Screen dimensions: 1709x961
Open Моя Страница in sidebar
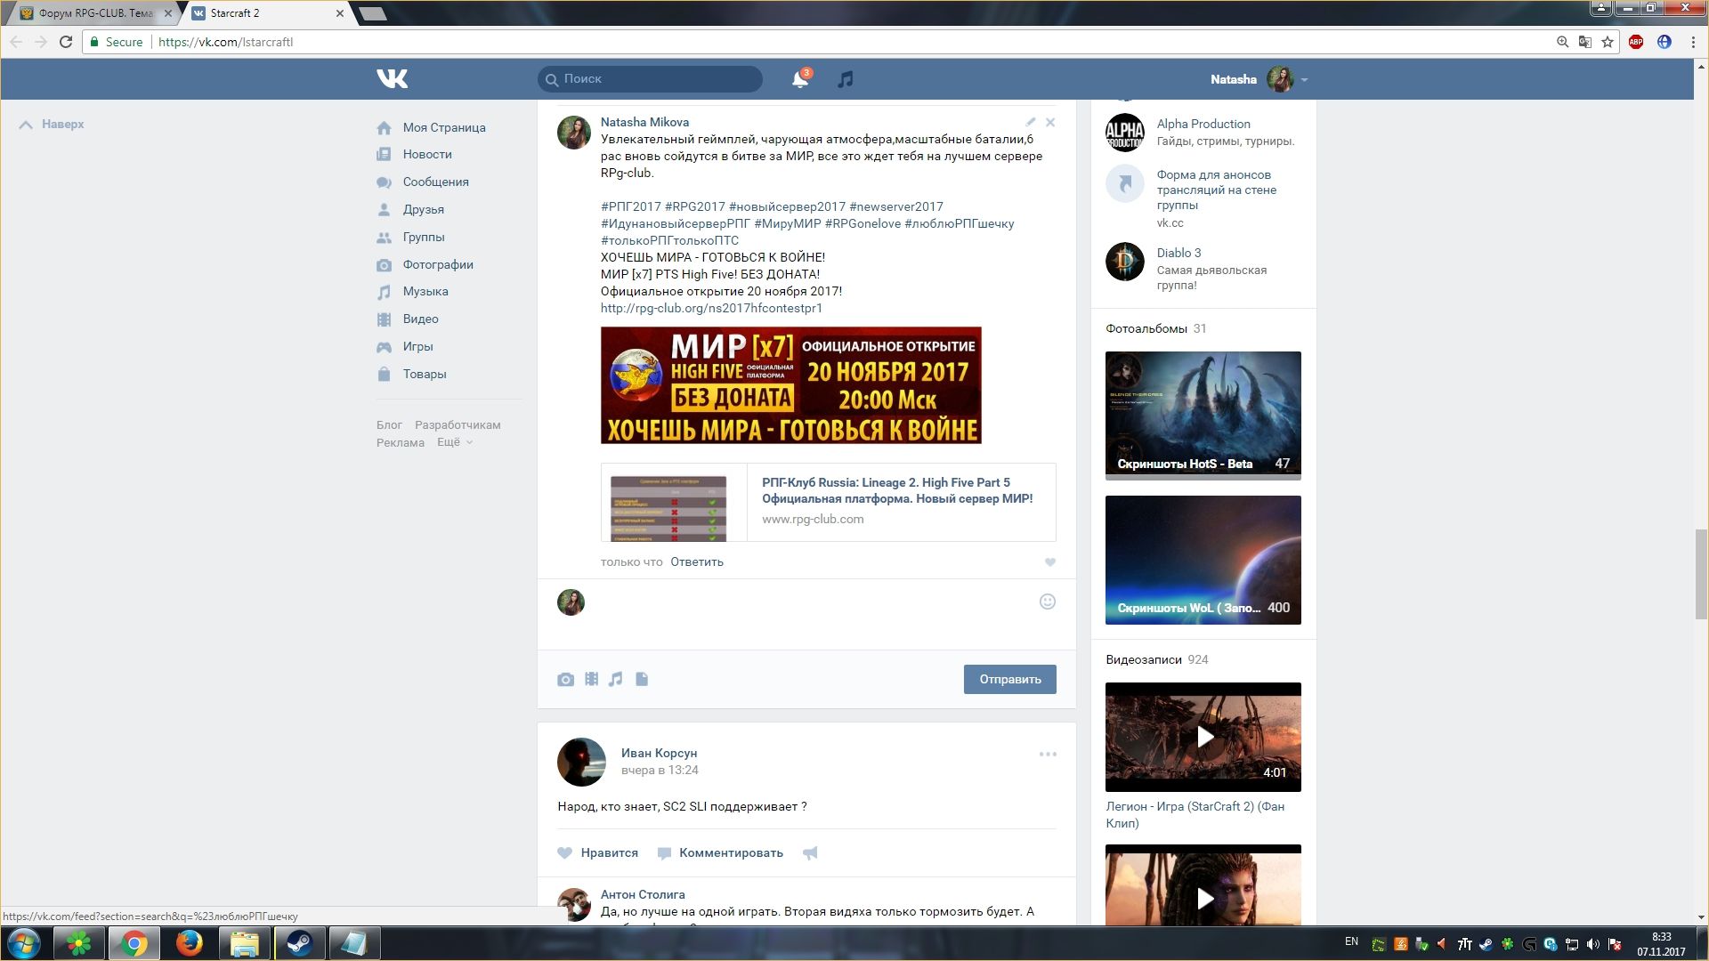[443, 127]
